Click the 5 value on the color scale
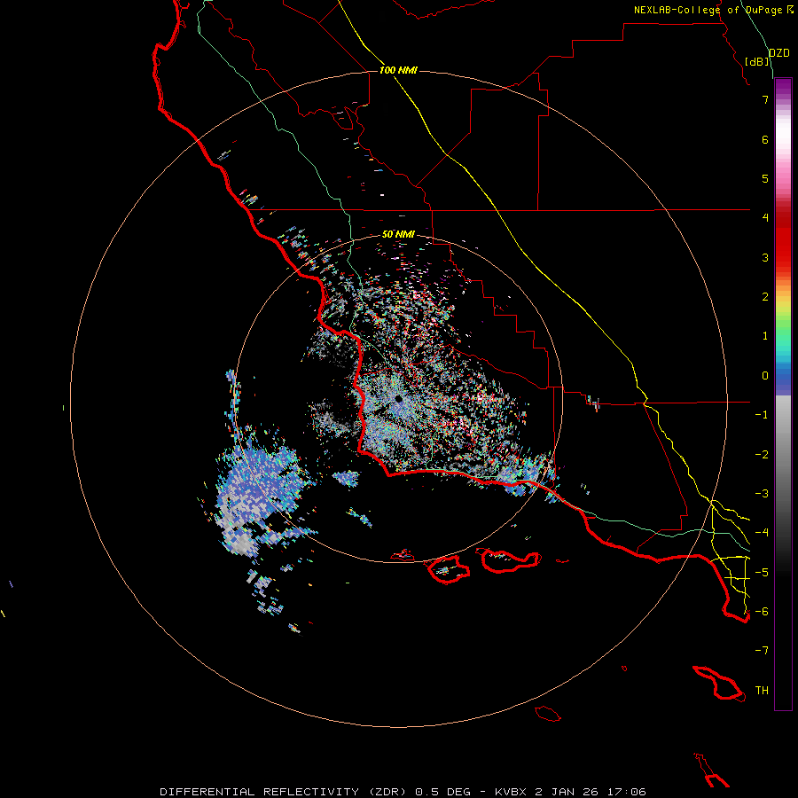 765,178
